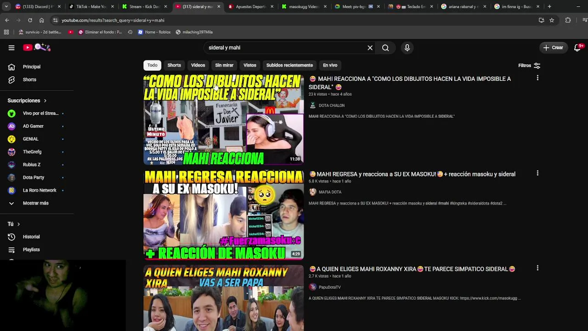Viewport: 588px width, 331px height.
Task: Select the En vivo filter chip
Action: tap(330, 65)
